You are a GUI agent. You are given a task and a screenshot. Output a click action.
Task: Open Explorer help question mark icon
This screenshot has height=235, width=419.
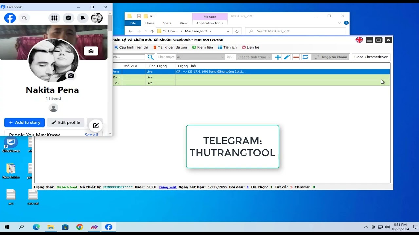click(346, 23)
